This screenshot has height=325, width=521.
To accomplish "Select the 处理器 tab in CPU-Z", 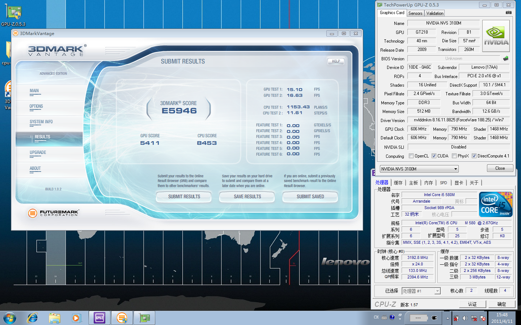I will pos(382,182).
